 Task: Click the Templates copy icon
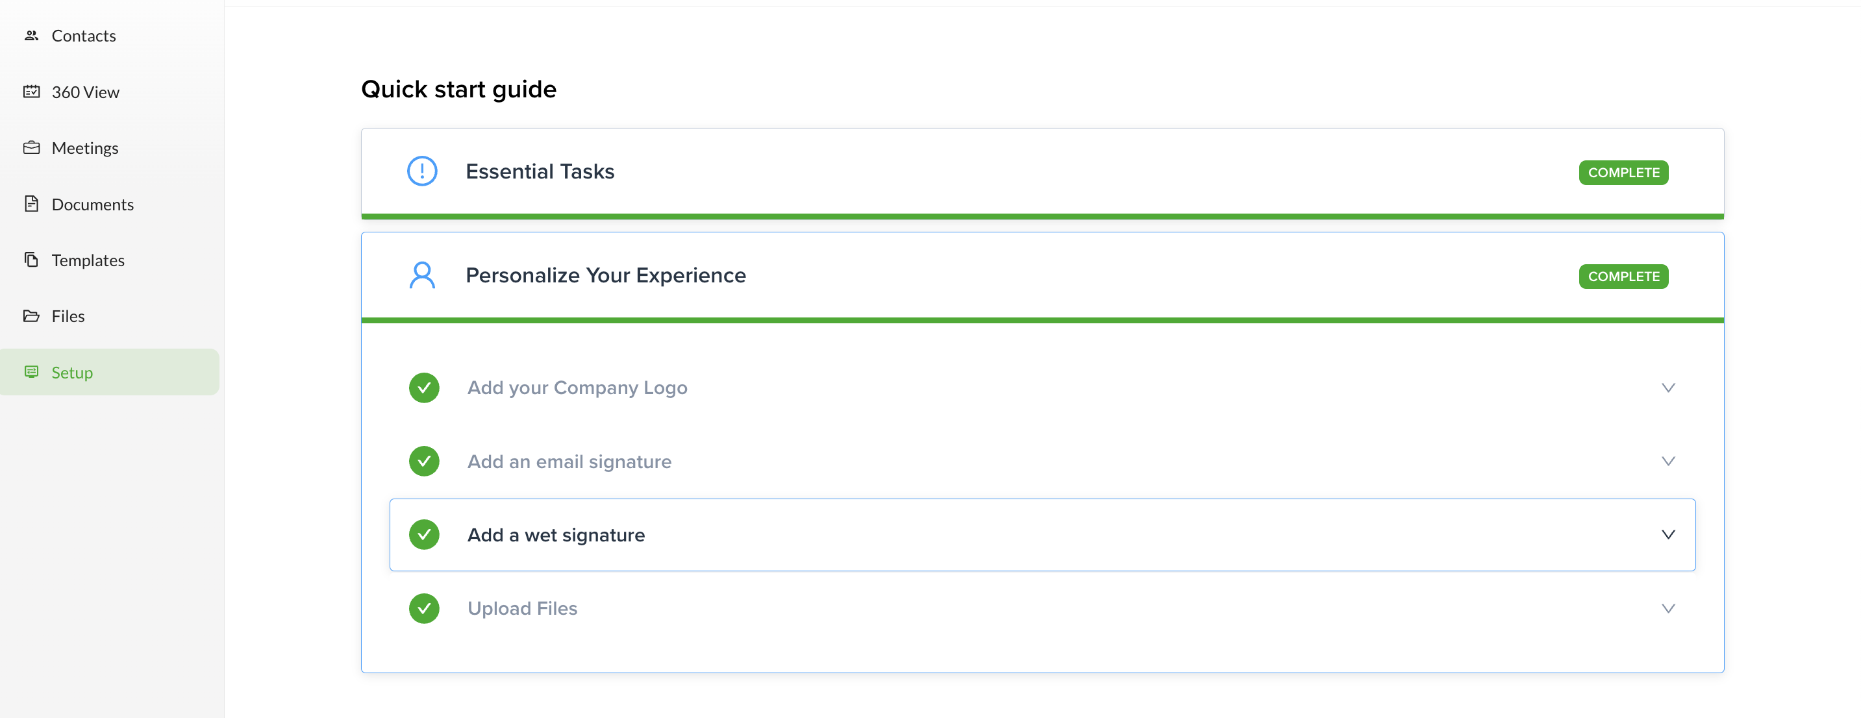pos(31,259)
